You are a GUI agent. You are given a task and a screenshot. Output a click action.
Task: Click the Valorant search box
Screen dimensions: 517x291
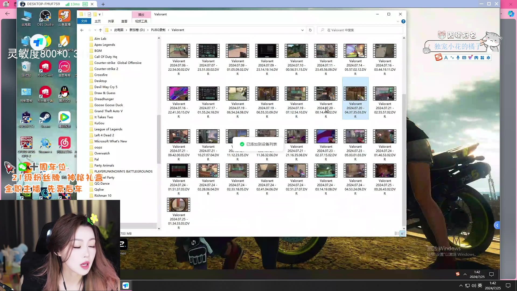[360, 30]
